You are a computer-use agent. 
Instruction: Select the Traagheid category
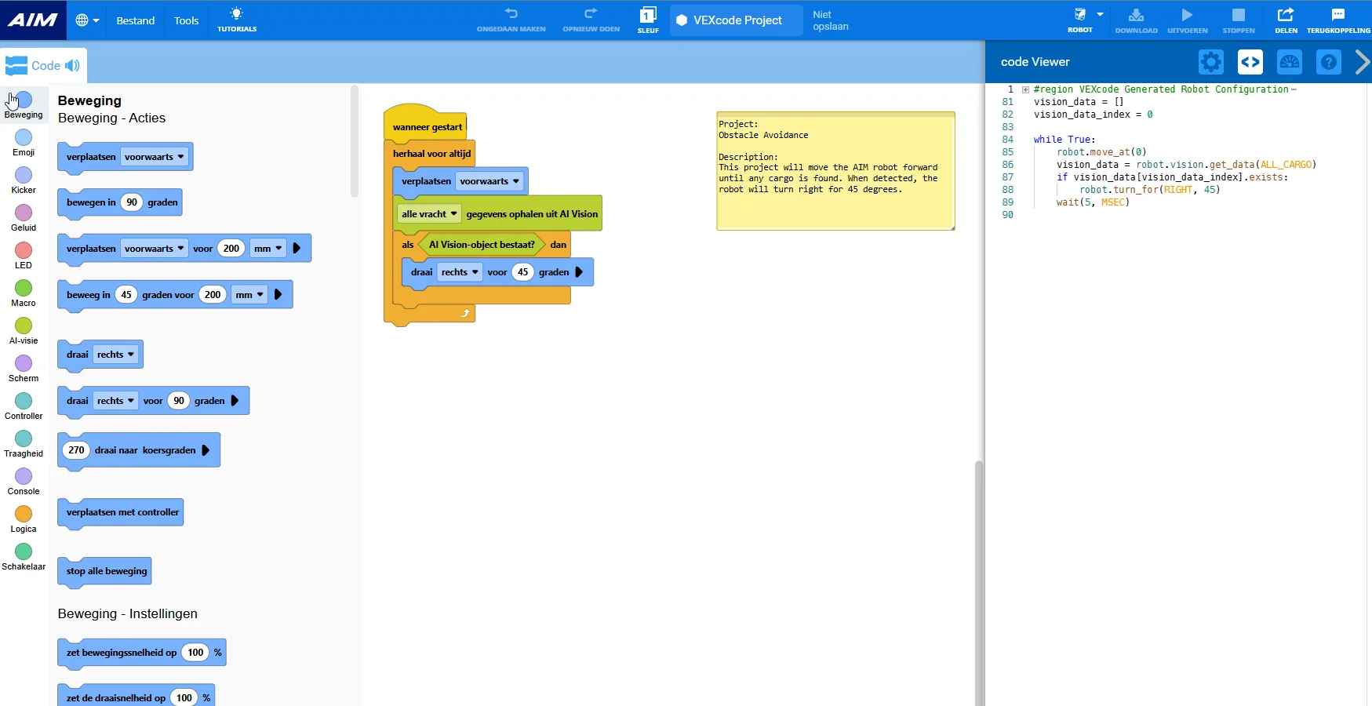[24, 444]
